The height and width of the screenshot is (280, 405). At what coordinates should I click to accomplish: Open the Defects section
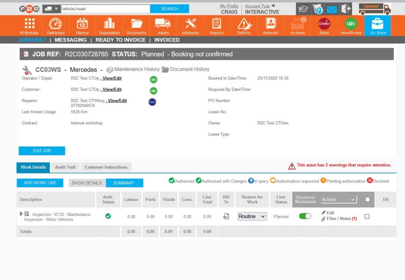pyautogui.click(x=244, y=25)
